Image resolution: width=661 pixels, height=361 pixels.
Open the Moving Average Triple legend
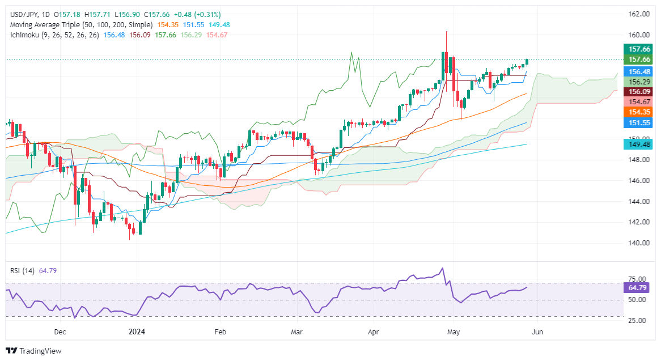point(80,25)
